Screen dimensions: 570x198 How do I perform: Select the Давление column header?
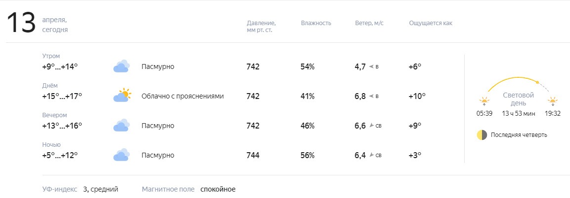pos(261,27)
